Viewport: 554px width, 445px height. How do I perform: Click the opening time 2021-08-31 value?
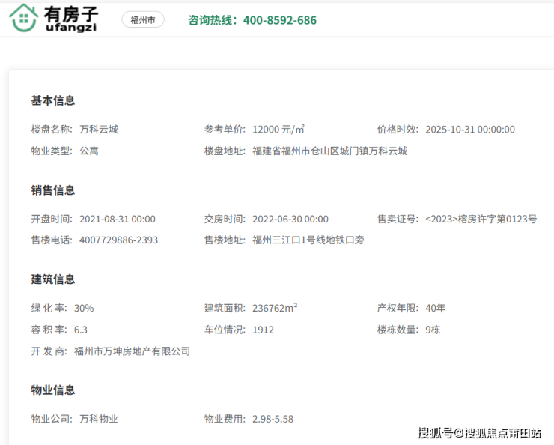117,219
